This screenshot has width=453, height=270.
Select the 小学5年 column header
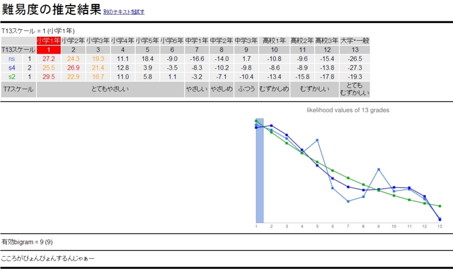click(147, 41)
